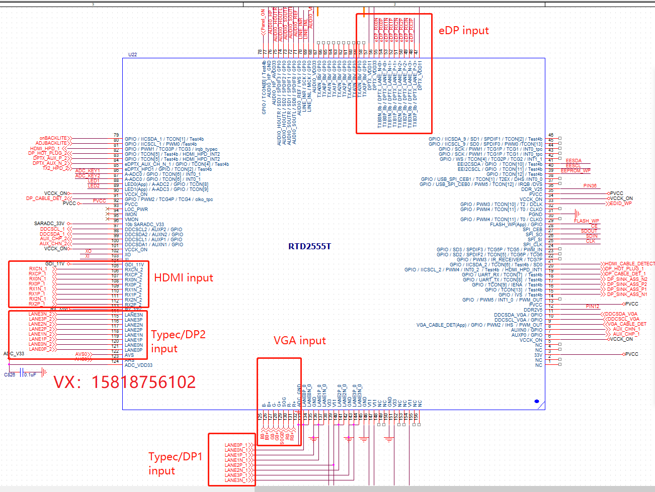Click the AUX_CHP_1 port label
Screen dimensions: 655x492
626,334
